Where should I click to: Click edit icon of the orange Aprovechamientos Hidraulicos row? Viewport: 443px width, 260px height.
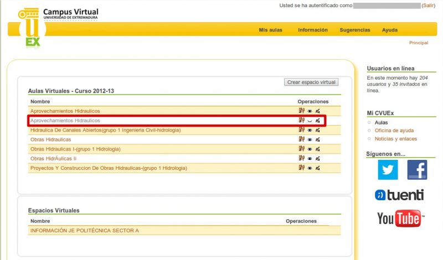(x=317, y=111)
